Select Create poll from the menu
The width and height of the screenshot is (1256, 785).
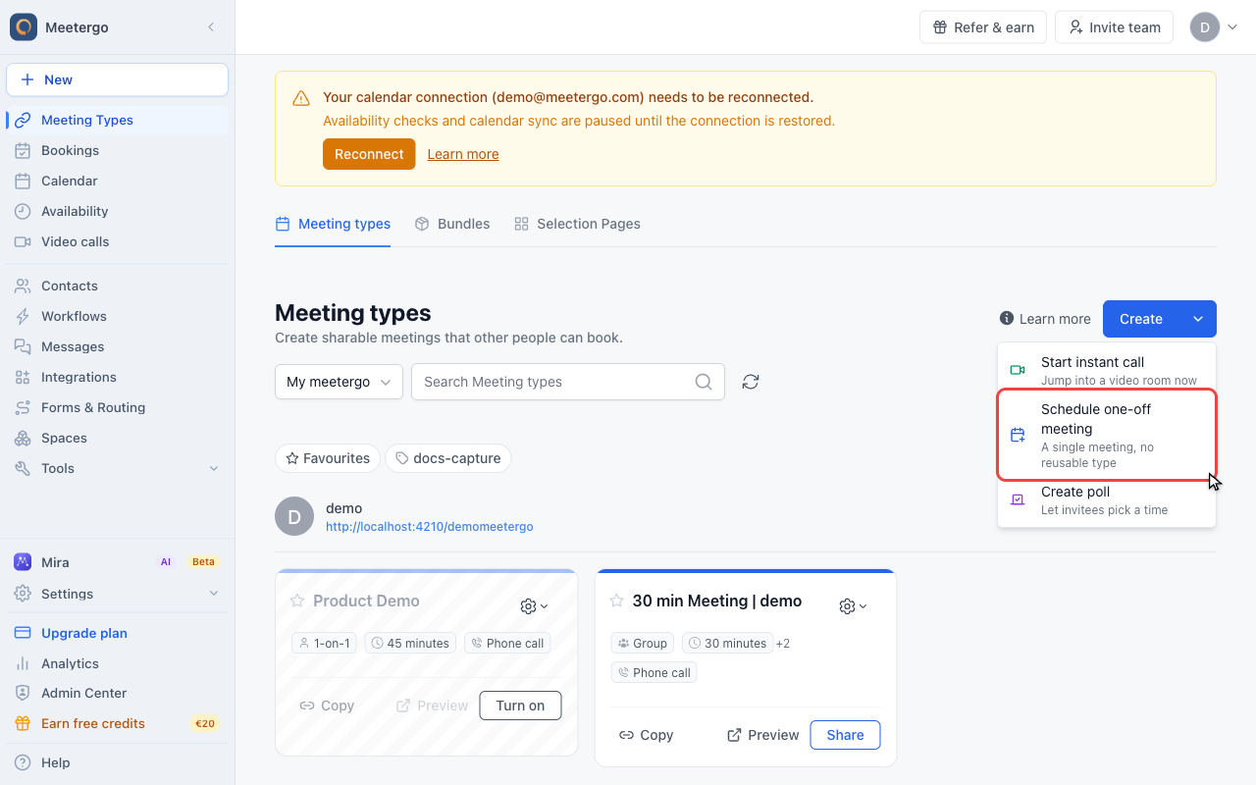[x=1107, y=500]
